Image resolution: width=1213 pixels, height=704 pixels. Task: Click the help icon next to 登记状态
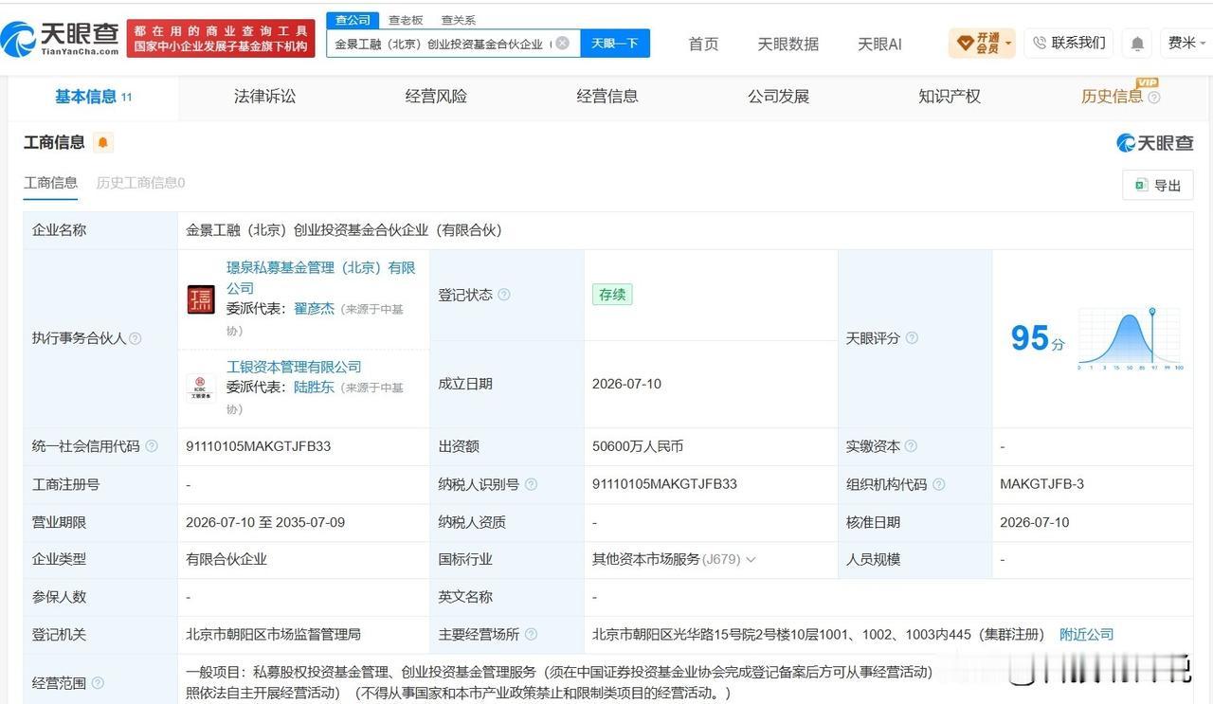(504, 295)
